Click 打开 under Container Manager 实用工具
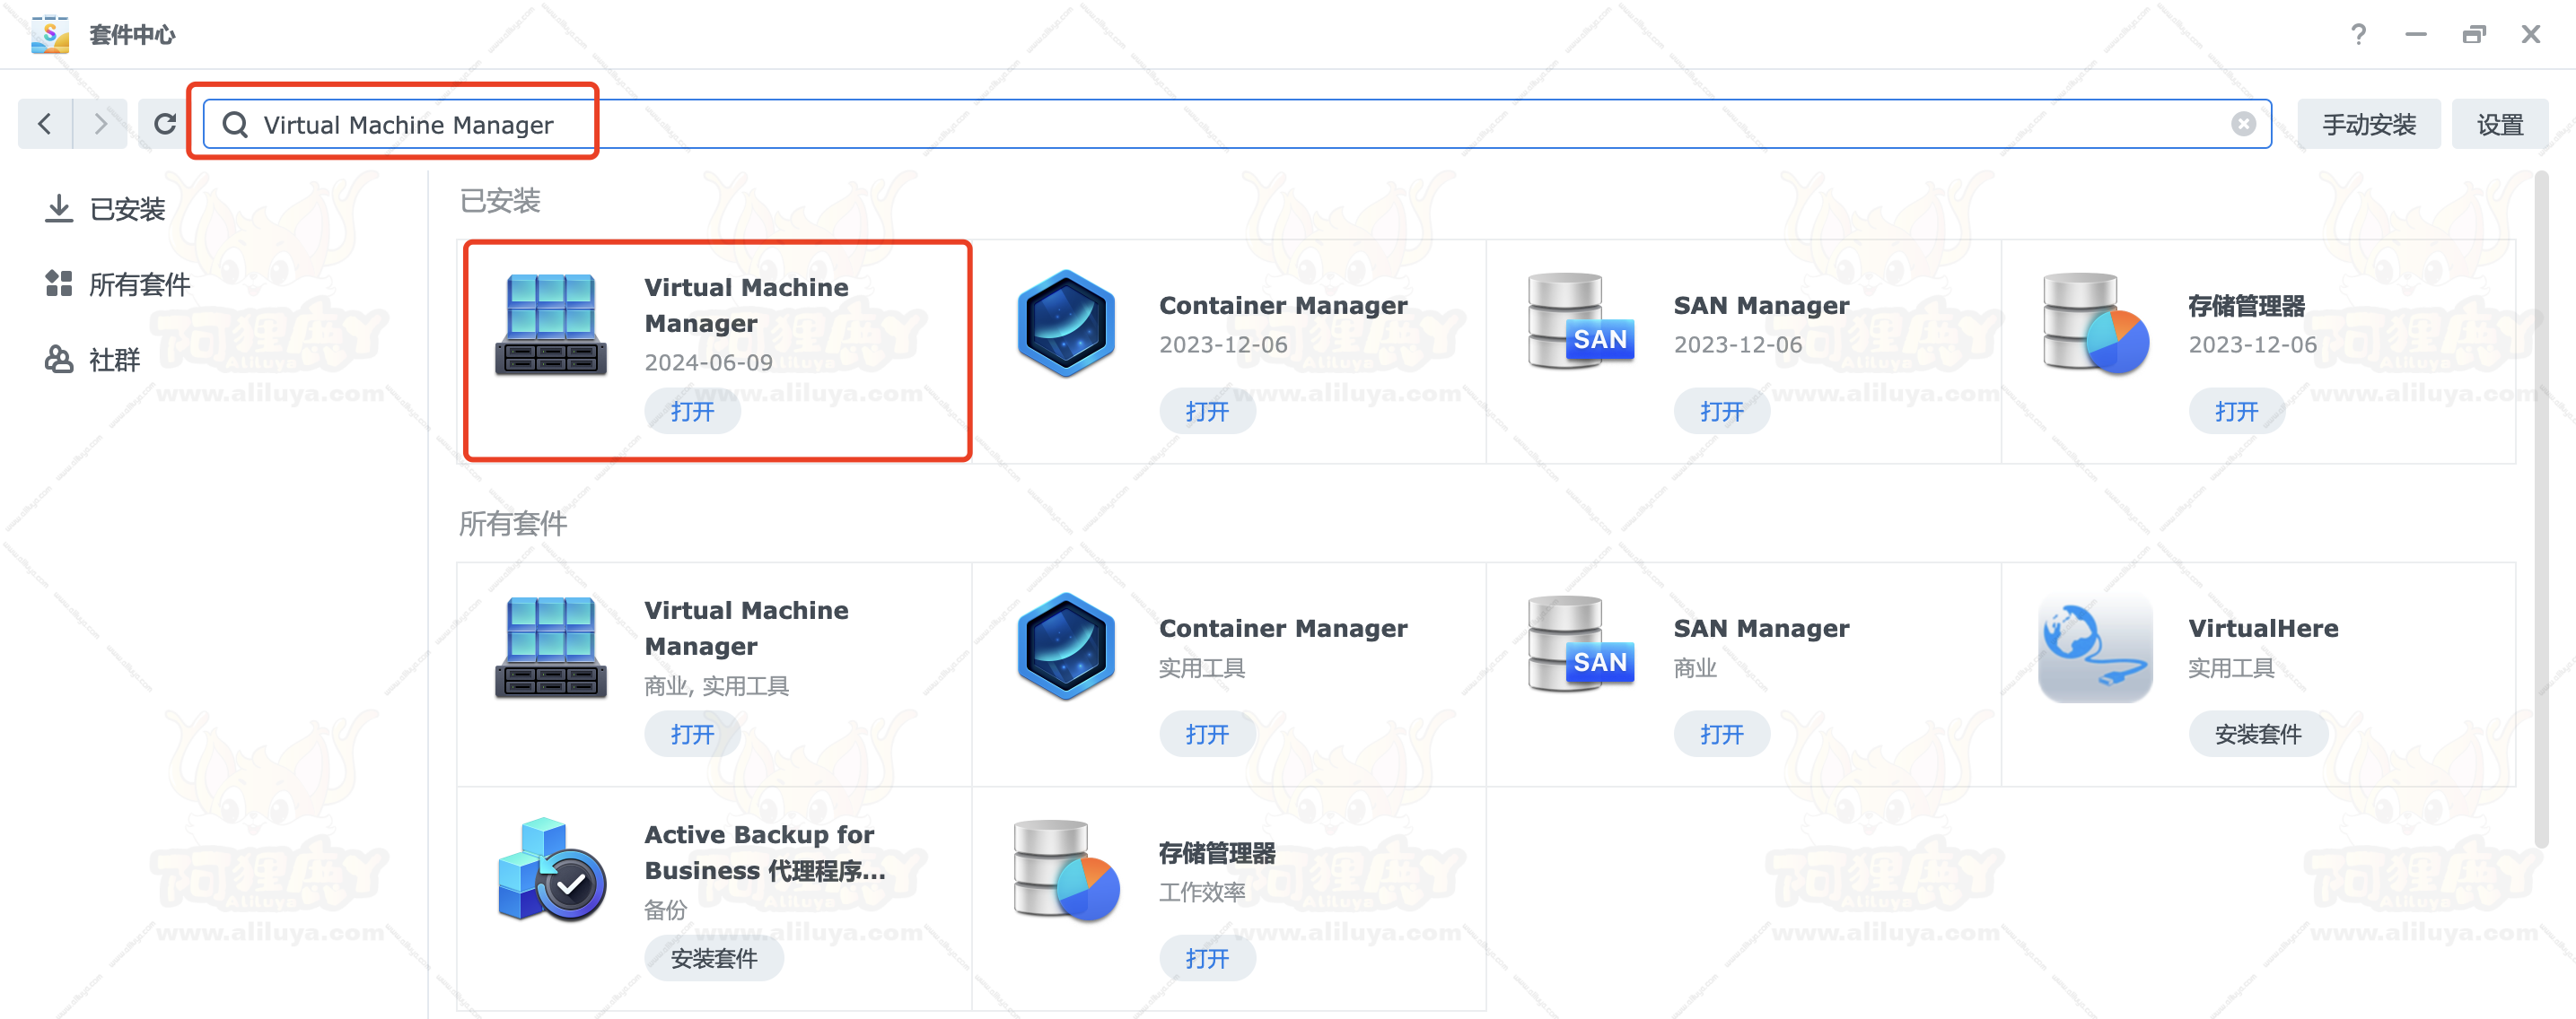This screenshot has width=2576, height=1019. click(1207, 733)
